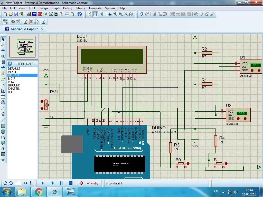This screenshot has height=197, width=263.
Task: Choose Text script mode tool
Action: tap(3, 62)
